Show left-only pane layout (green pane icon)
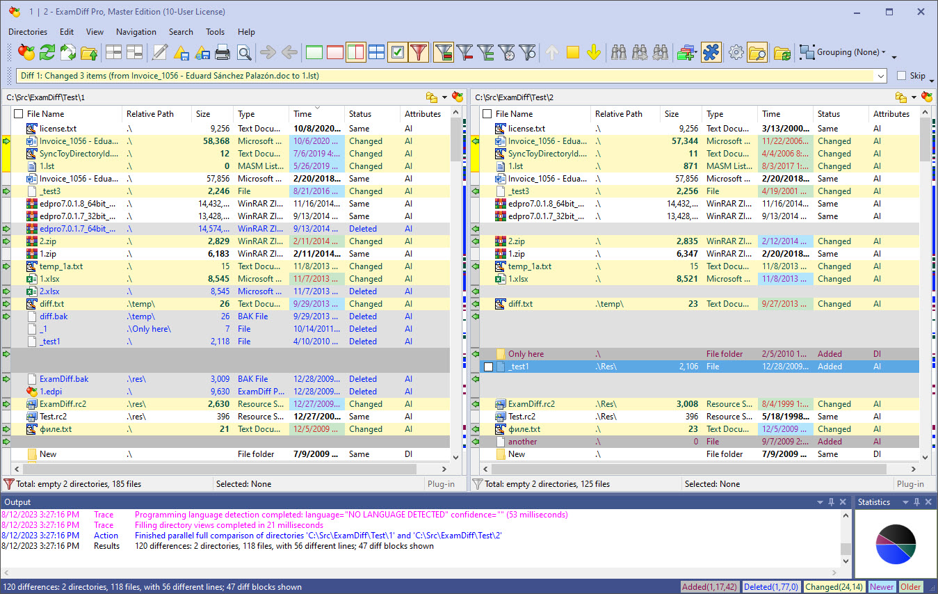Image resolution: width=938 pixels, height=594 pixels. pyautogui.click(x=314, y=52)
